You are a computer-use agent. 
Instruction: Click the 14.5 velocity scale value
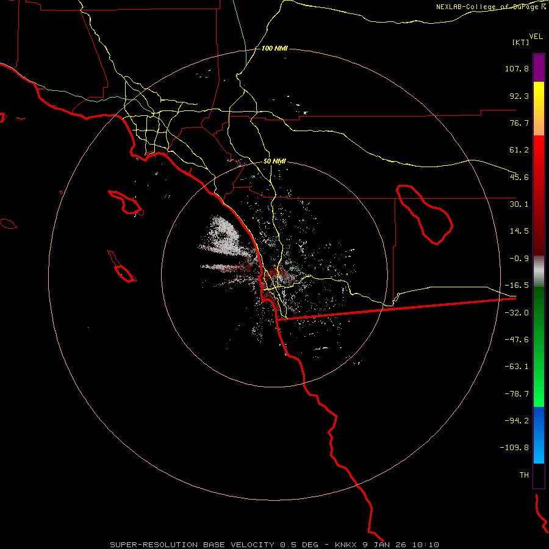519,231
